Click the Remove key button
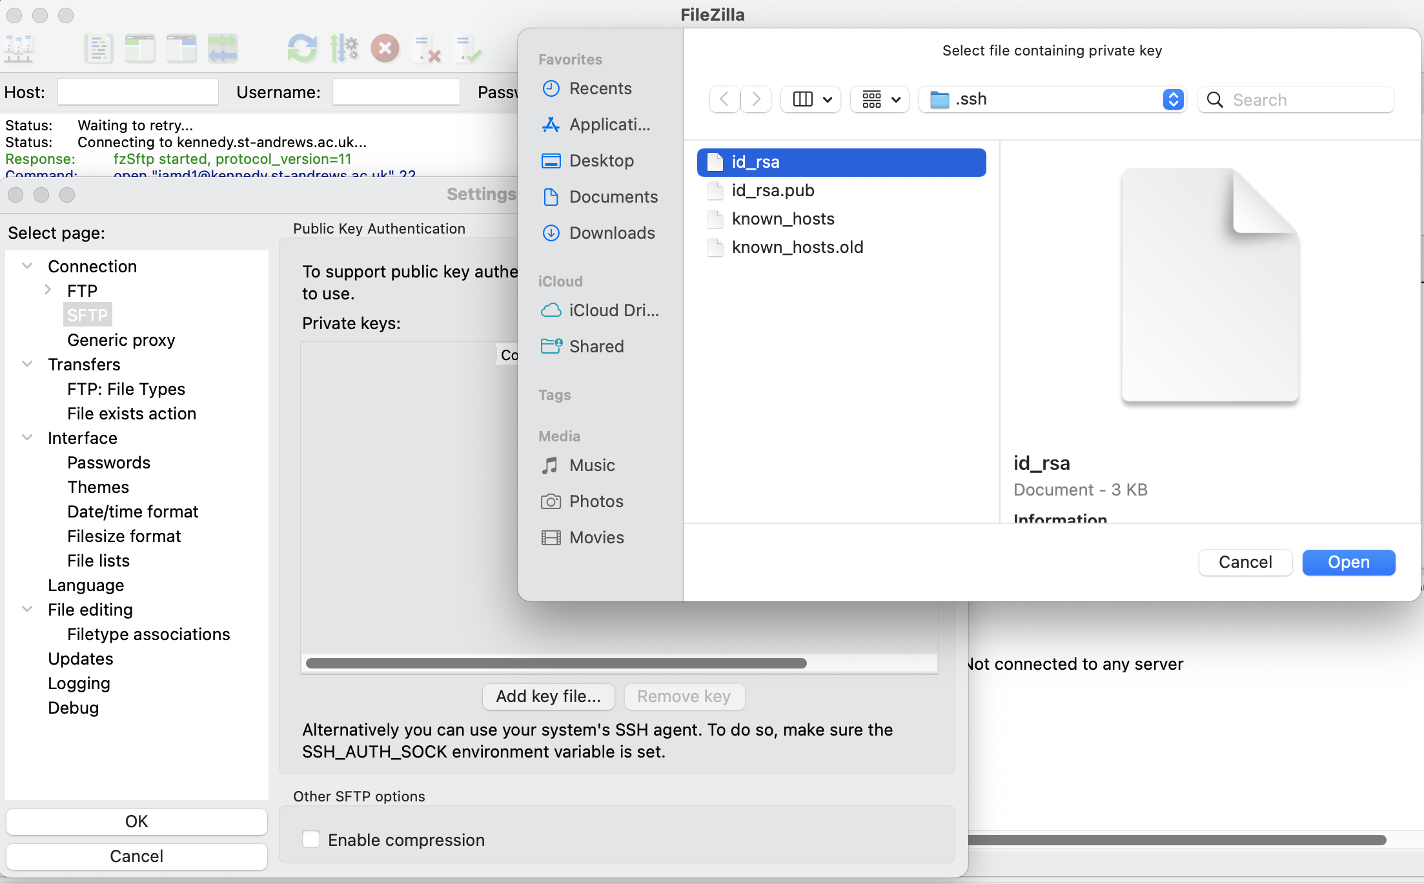Image resolution: width=1424 pixels, height=884 pixels. [x=684, y=696]
